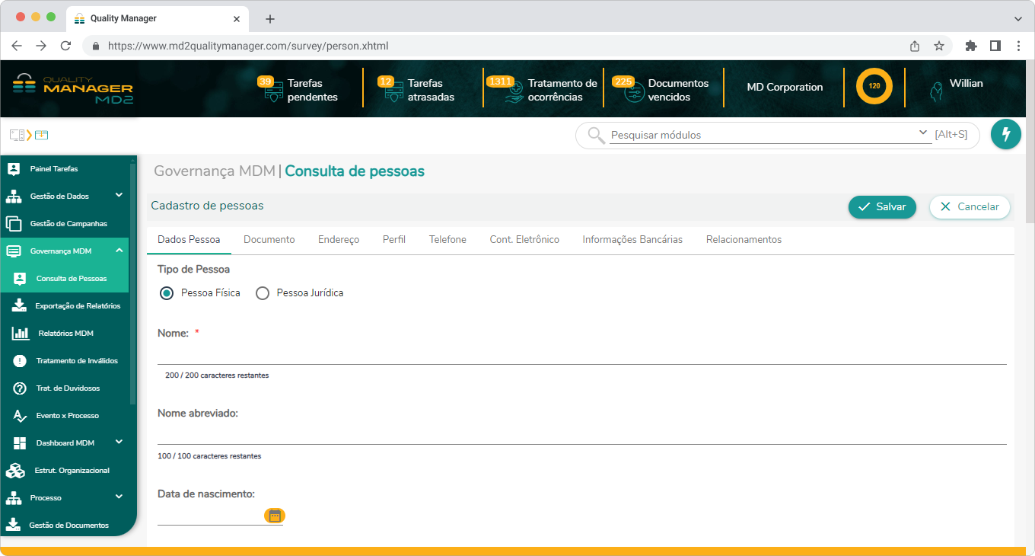This screenshot has width=1035, height=556.
Task: Open Tarefas atrasadas notification icon
Action: [393, 93]
